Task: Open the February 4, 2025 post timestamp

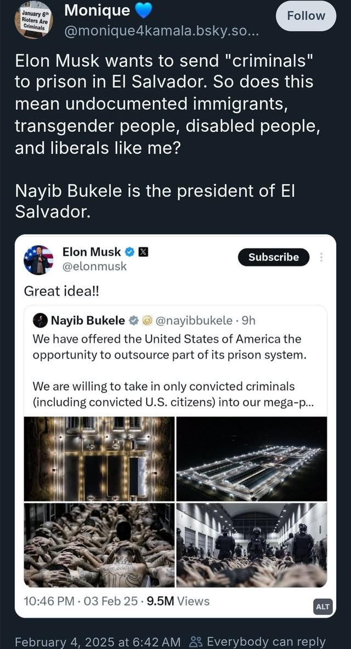Action: tap(97, 641)
